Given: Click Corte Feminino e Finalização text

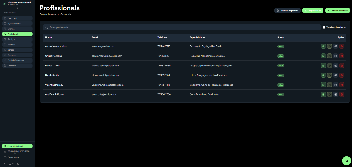Looking at the screenshot, I should coord(204,94).
